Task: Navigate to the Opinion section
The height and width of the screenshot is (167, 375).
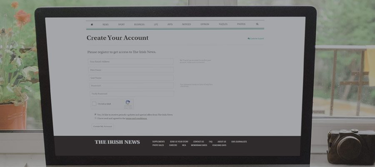Action: (205, 25)
